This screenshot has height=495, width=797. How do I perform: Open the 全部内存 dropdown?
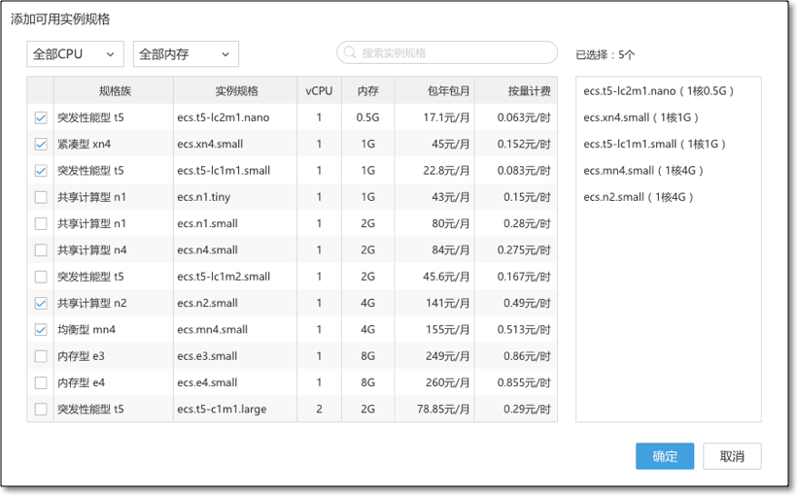186,54
